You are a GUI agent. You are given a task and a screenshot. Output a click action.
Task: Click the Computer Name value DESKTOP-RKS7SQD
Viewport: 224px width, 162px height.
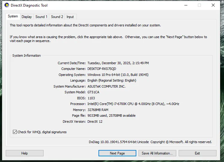pyautogui.click(x=102, y=69)
